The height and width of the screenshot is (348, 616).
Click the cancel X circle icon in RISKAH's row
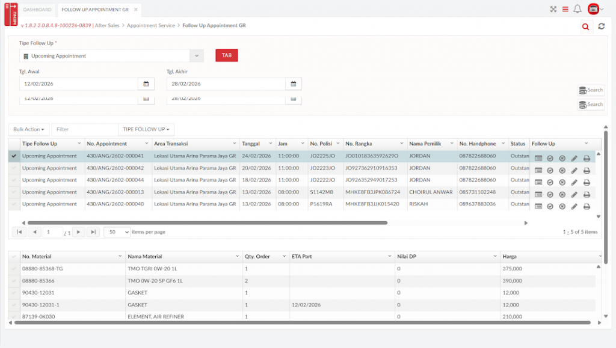[x=562, y=206]
